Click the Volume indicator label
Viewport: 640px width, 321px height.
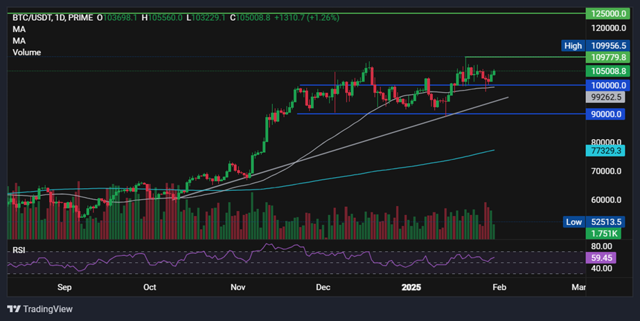[x=26, y=53]
